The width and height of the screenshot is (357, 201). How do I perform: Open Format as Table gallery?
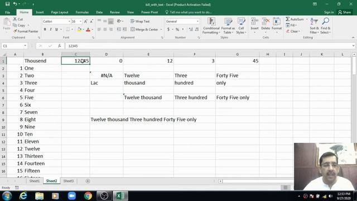tap(228, 26)
